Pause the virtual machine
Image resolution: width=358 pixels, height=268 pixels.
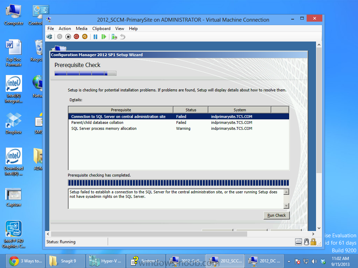coord(95,37)
